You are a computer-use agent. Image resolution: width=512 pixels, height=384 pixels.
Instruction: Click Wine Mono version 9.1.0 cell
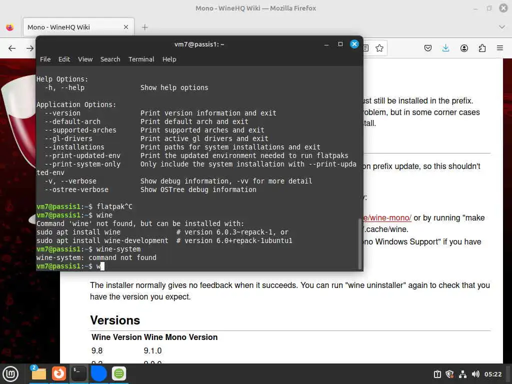coord(152,350)
